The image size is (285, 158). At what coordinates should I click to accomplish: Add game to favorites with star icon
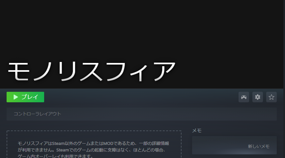(271, 97)
